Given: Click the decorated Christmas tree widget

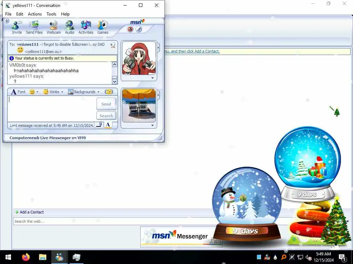Looking at the screenshot, I should pyautogui.click(x=335, y=222).
